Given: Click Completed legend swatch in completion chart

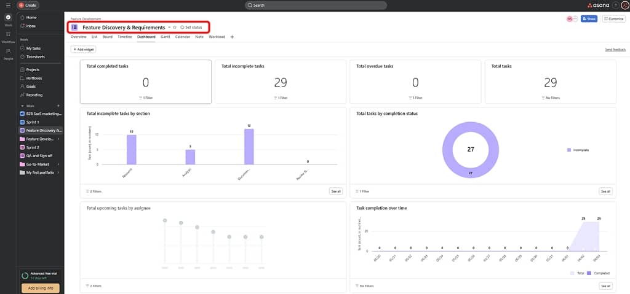Looking at the screenshot, I should 589,273.
